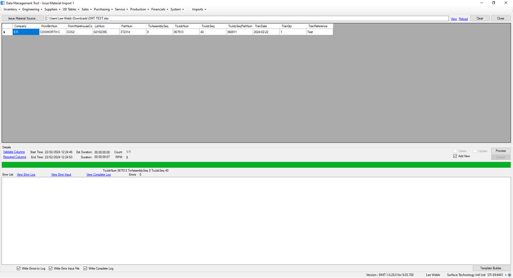Click the connection status icon in the status bar
Viewport: 513px width, 278px height.
[509, 274]
